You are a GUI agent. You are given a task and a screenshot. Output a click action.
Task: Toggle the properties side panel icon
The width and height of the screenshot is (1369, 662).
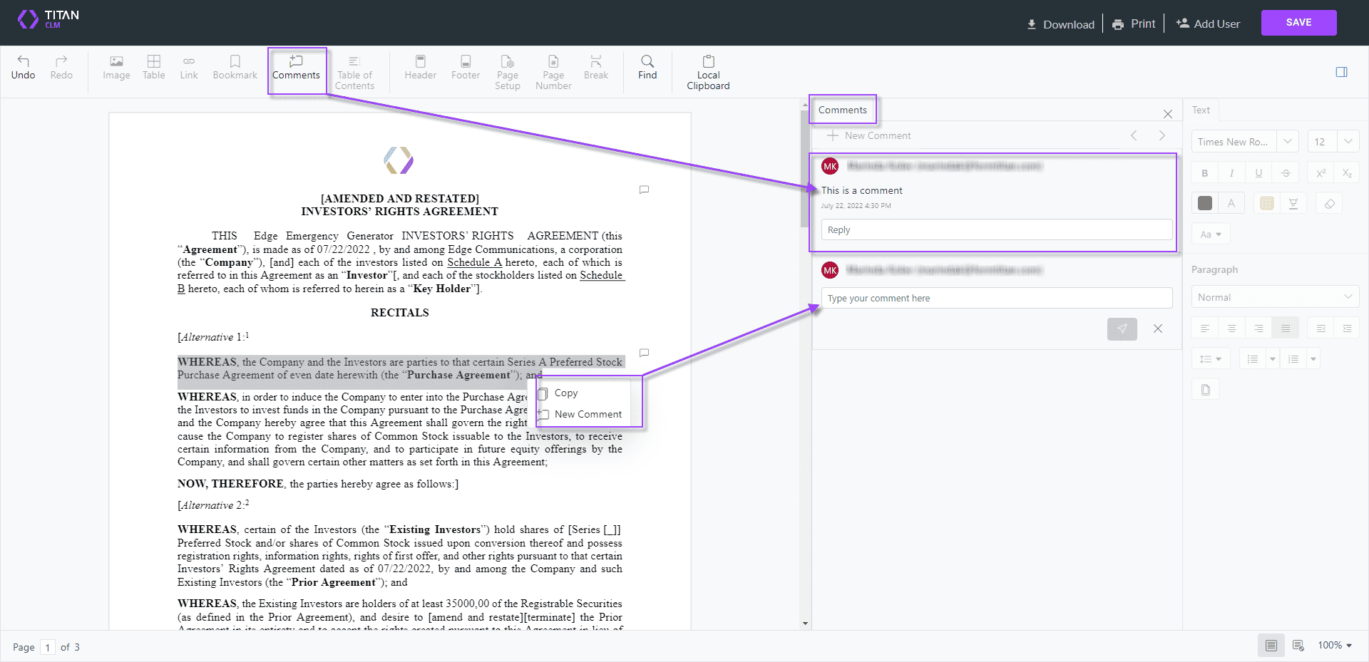[1341, 72]
